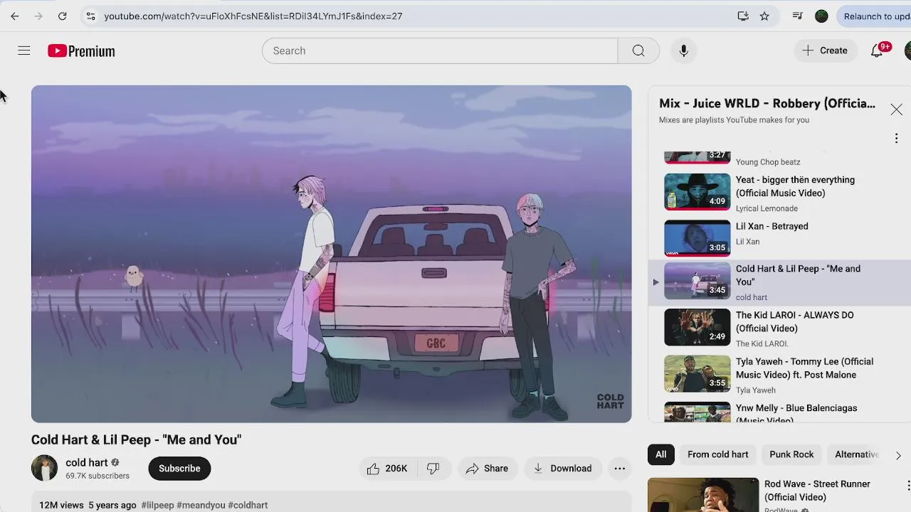Viewport: 911px width, 512px height.
Task: Click the Create button
Action: (x=825, y=50)
